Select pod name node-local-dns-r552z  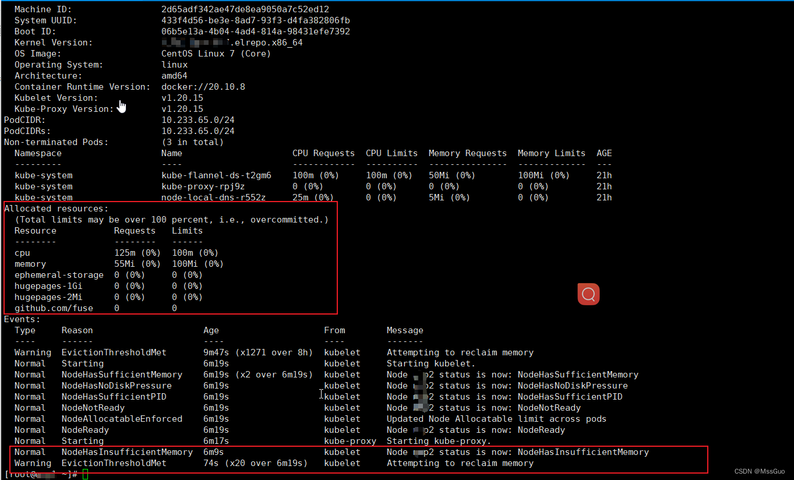coord(214,197)
